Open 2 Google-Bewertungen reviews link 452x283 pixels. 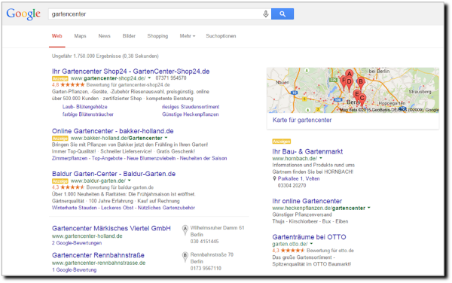(x=77, y=243)
